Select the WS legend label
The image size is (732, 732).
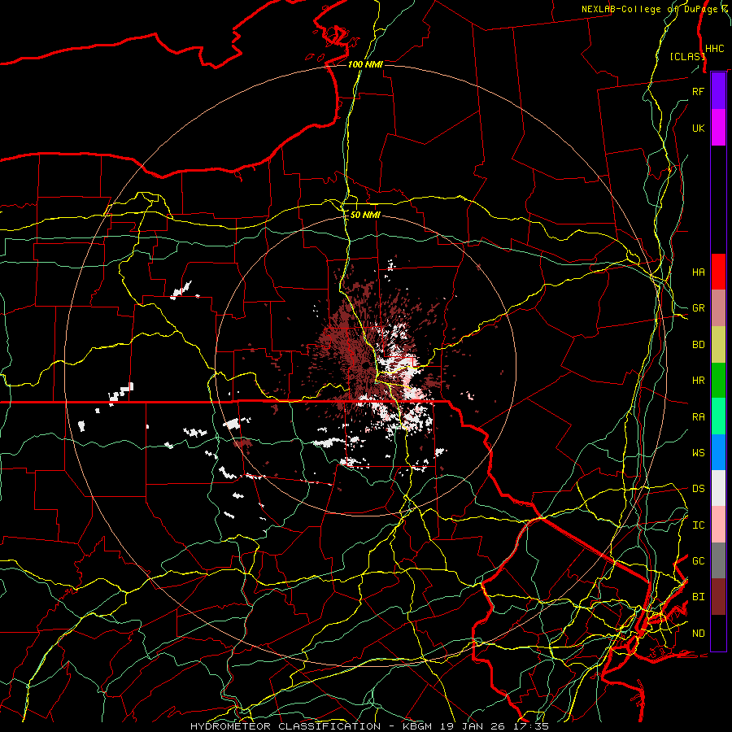698,453
